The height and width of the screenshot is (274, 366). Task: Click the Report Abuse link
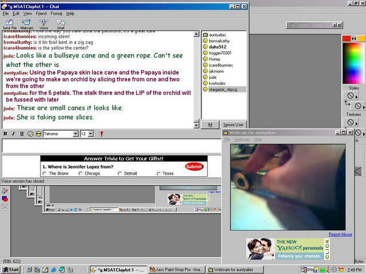point(340,235)
